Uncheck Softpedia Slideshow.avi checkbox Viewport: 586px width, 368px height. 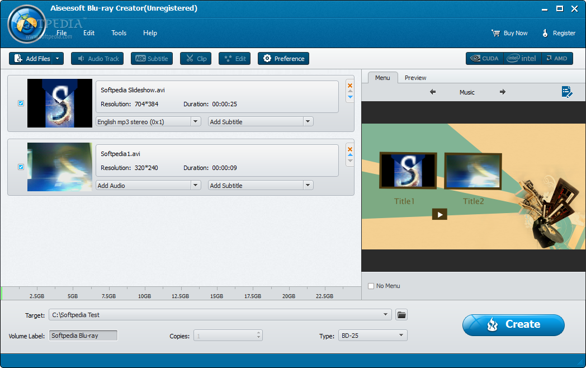coord(21,103)
